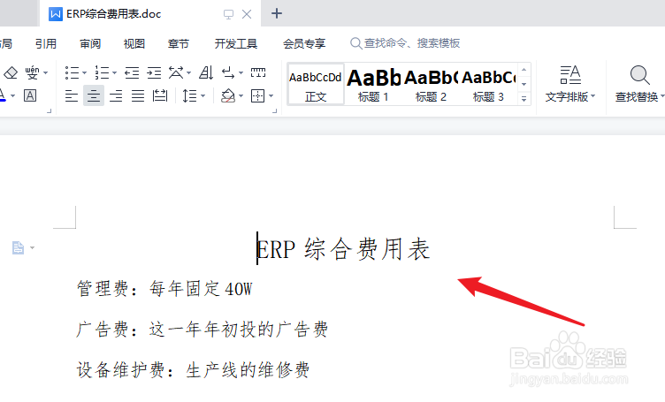Apply distributed alignment
Viewport: 665px width, 402px height.
160,96
